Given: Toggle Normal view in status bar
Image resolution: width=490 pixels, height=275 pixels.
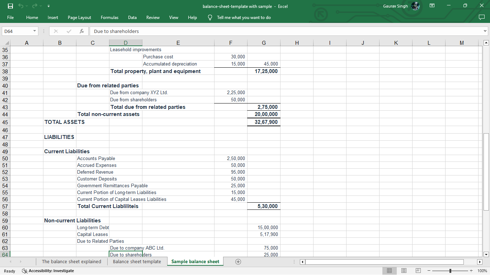Looking at the screenshot, I should [x=390, y=270].
